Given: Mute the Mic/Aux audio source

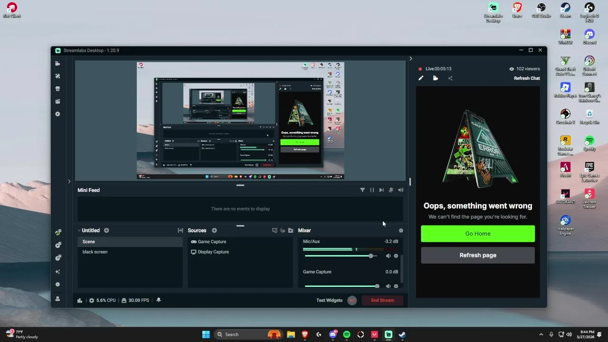Looking at the screenshot, I should 388,256.
